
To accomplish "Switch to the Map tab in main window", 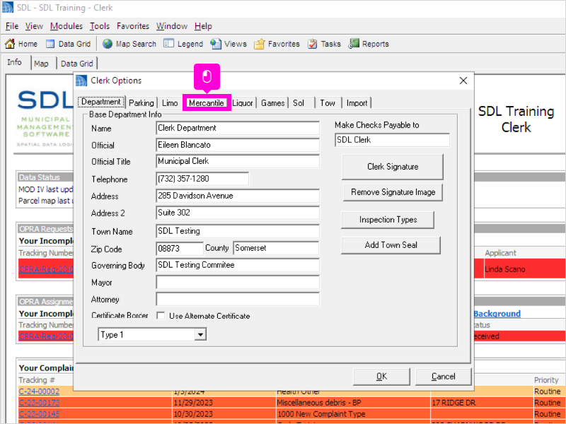I will [x=41, y=64].
